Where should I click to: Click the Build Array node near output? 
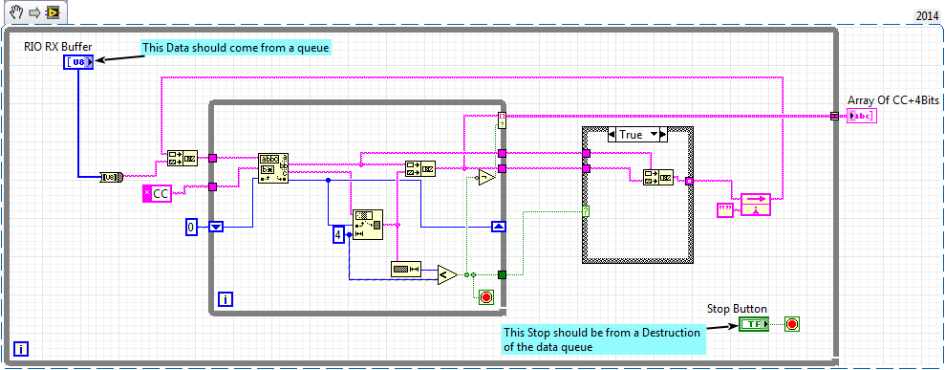(x=755, y=205)
